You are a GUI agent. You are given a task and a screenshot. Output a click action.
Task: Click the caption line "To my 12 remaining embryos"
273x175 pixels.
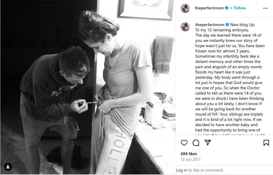(222, 30)
